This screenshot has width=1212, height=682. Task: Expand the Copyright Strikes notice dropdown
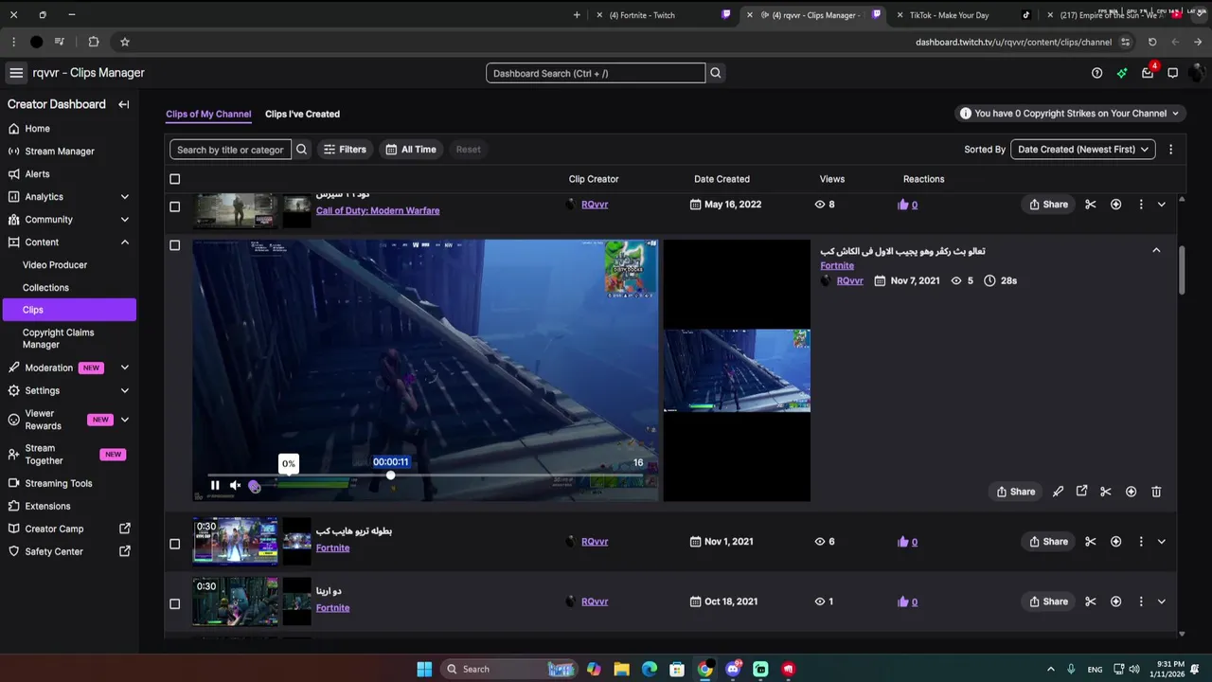pos(1069,114)
